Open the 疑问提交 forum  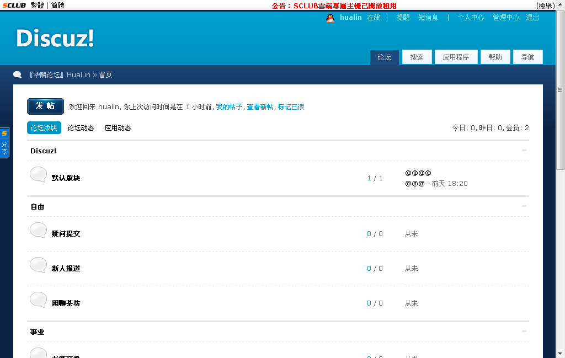[x=66, y=234]
